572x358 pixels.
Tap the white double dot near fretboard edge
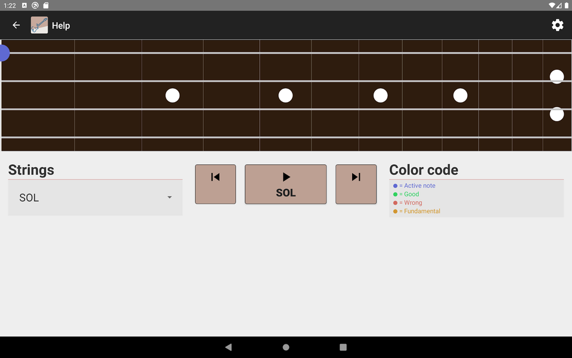557,76
